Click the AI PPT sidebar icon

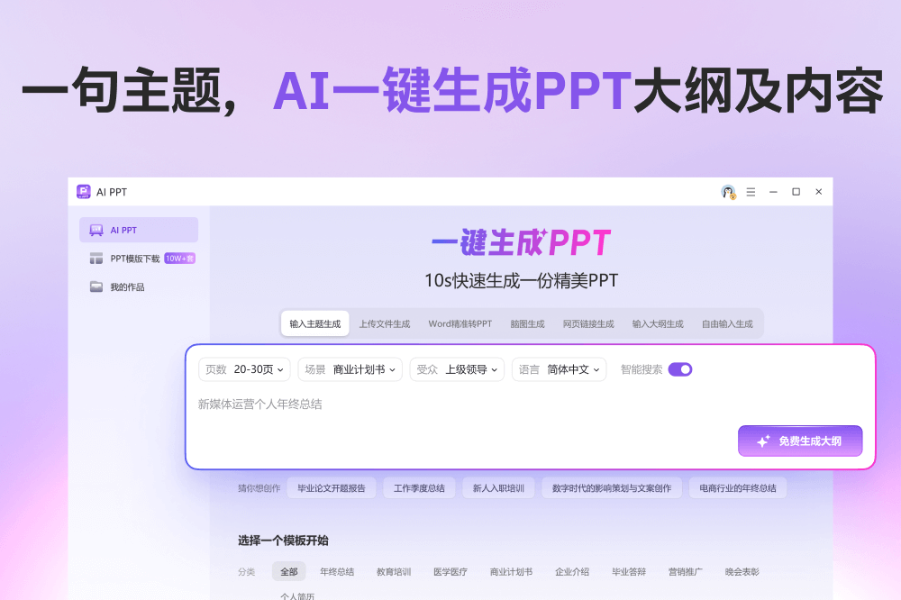point(96,231)
